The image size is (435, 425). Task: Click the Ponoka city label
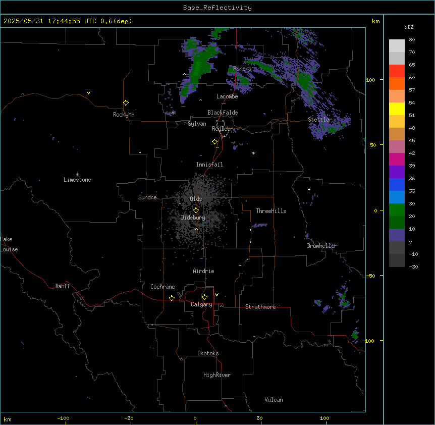click(x=242, y=69)
